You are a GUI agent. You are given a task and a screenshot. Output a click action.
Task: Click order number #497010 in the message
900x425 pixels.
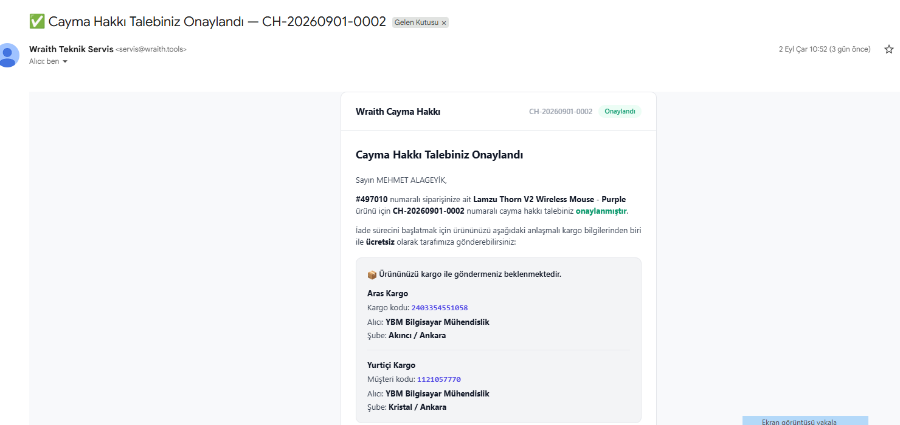click(372, 199)
